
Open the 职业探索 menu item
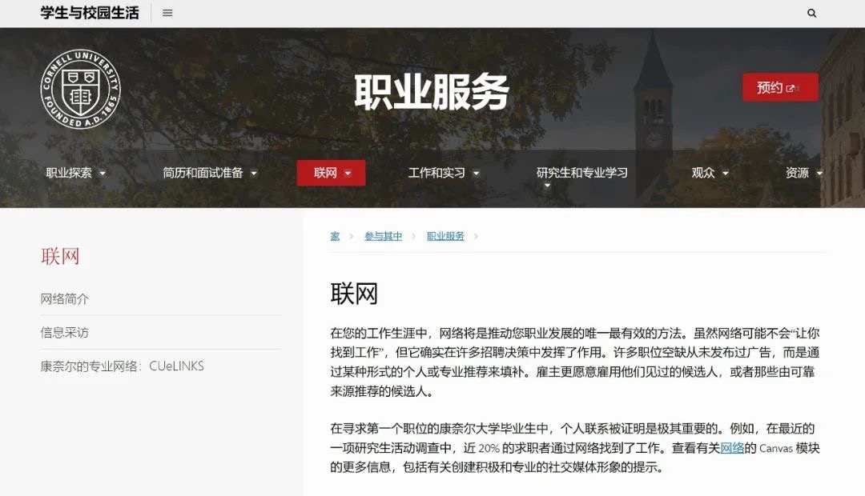click(69, 173)
